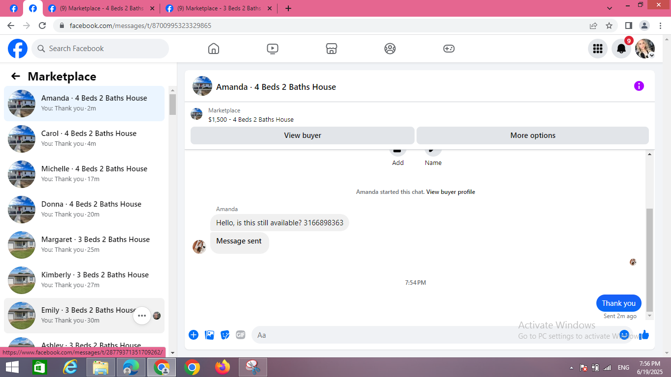Open Margaret's 3 Beds 2 Baths House conversation
Viewport: 671px width, 377px height.
84,245
